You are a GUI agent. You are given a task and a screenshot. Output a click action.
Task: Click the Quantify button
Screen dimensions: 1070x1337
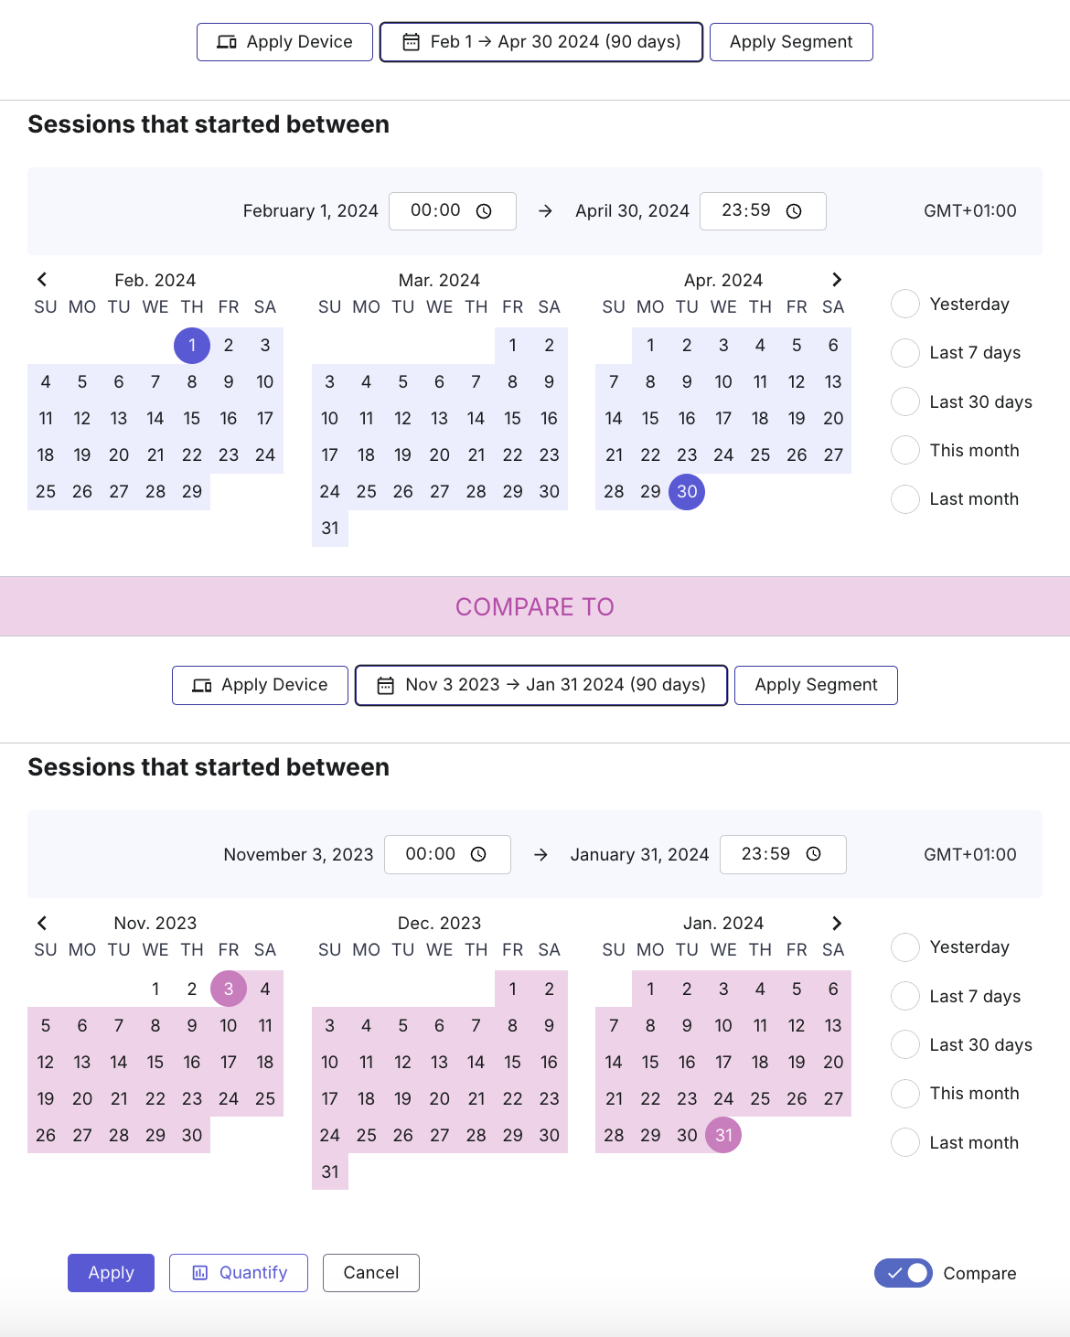pos(239,1273)
